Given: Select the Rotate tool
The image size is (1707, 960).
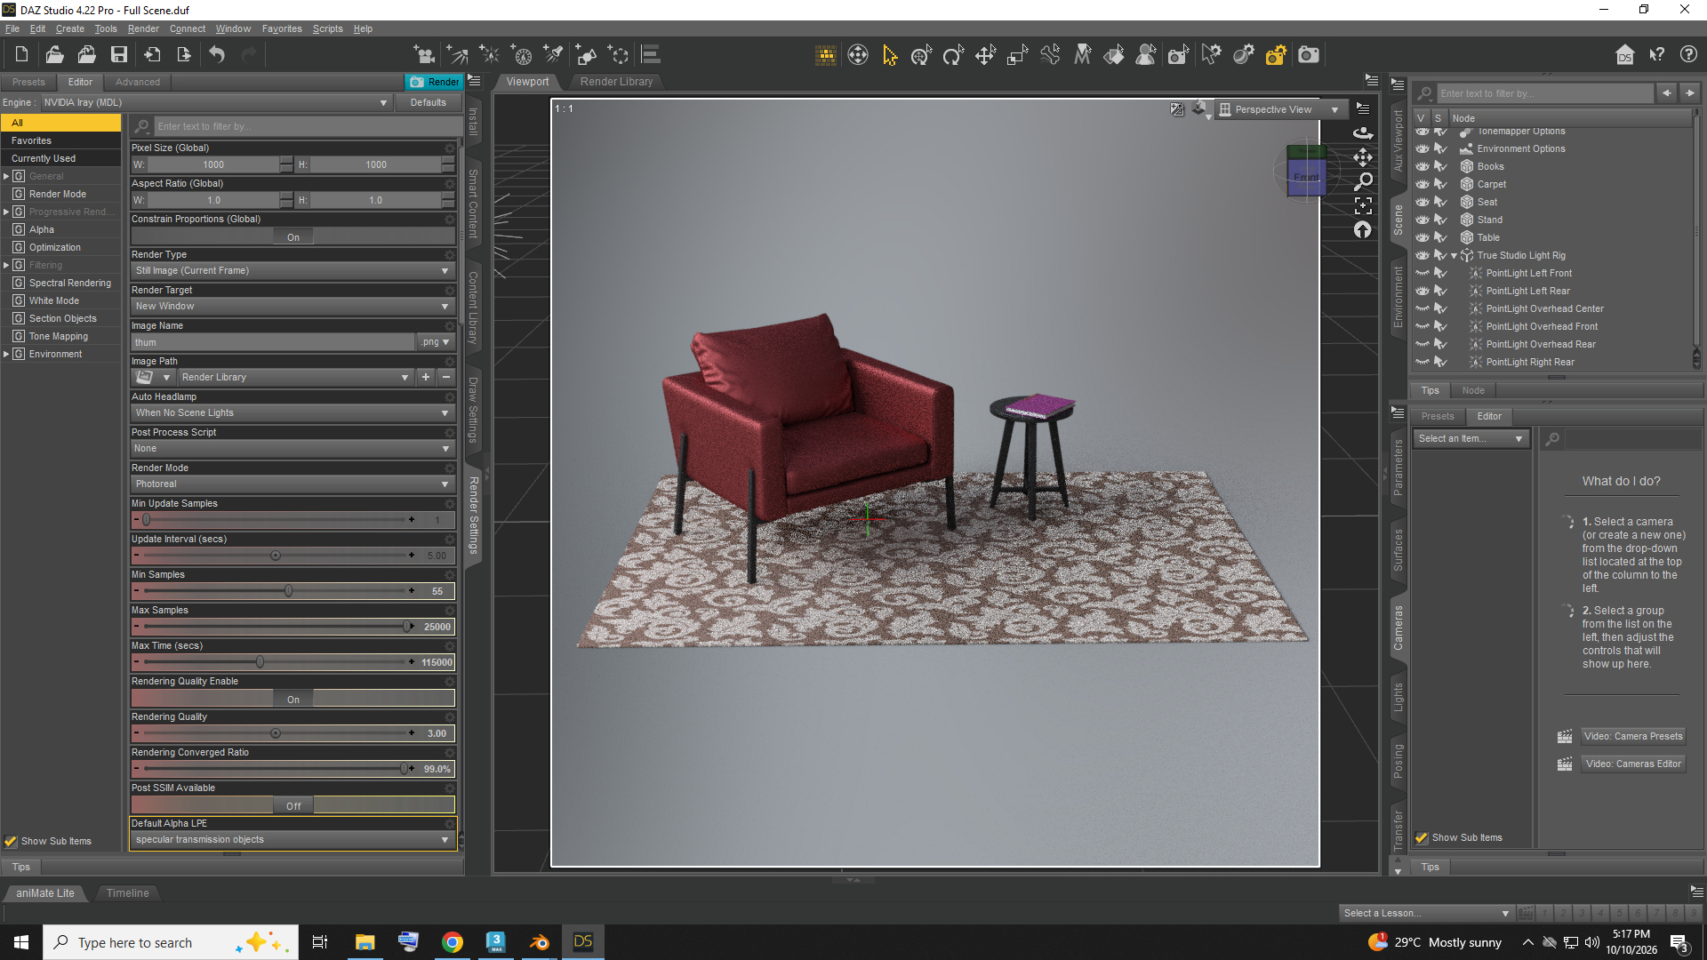Looking at the screenshot, I should click(953, 55).
